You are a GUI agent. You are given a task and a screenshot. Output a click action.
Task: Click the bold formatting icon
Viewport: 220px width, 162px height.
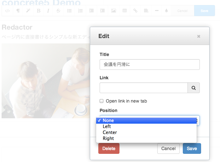coord(38,11)
